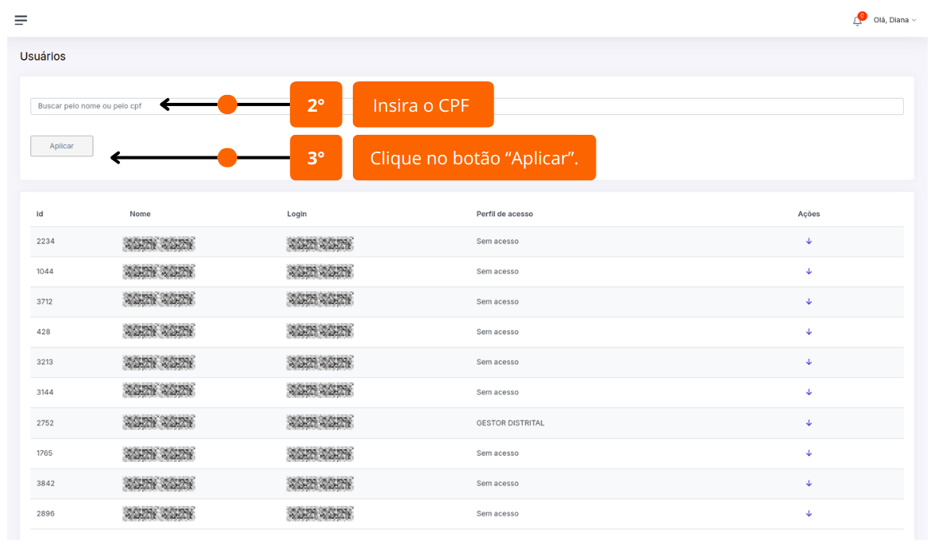Select the id cell 3712

point(45,302)
